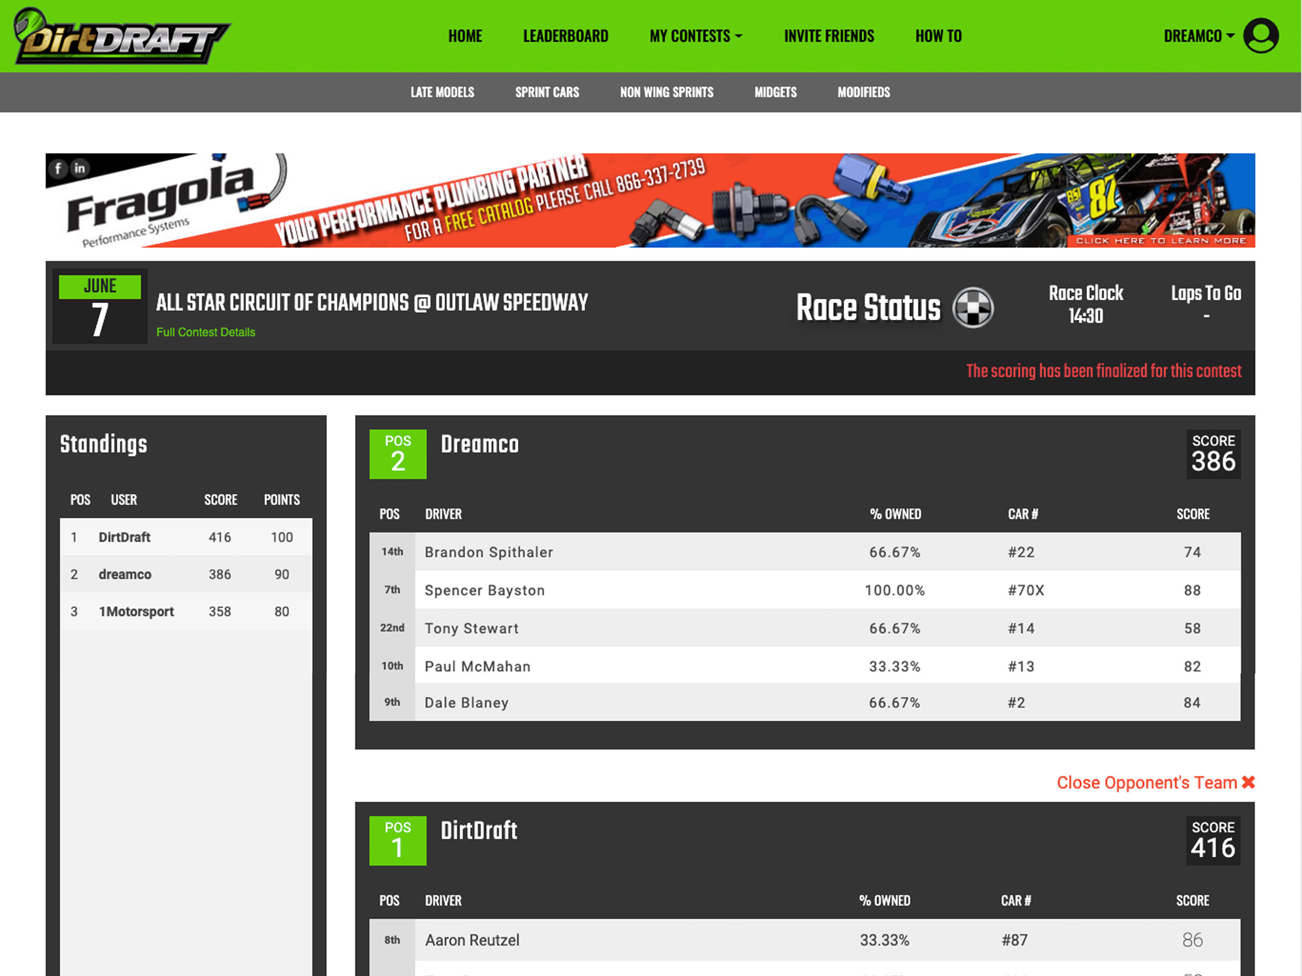Click driver Dale Blaney
The height and width of the screenshot is (976, 1302).
click(466, 703)
